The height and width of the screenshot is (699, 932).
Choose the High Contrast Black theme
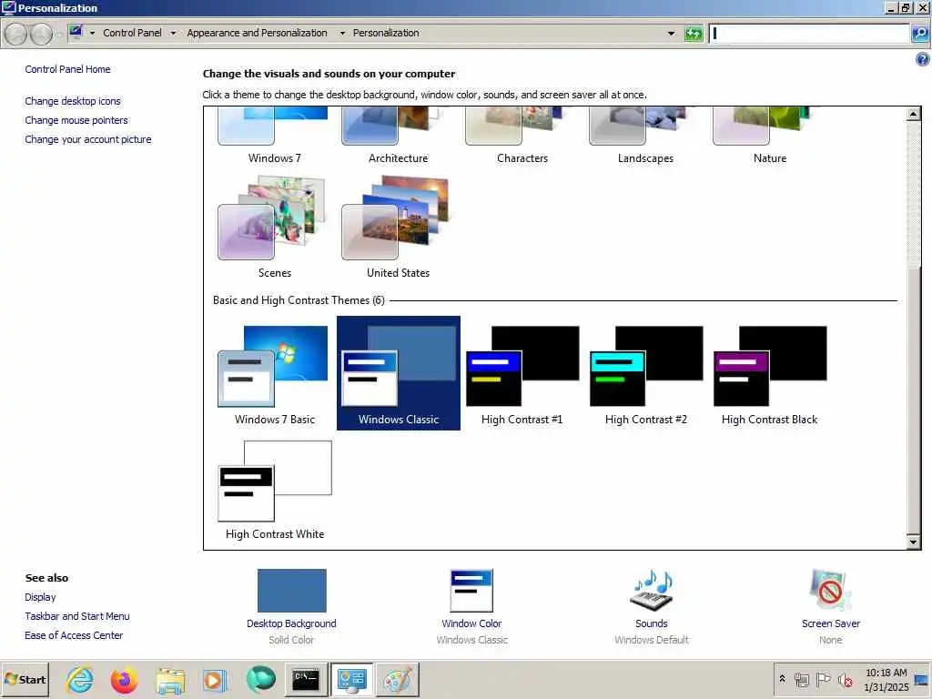[x=769, y=374]
